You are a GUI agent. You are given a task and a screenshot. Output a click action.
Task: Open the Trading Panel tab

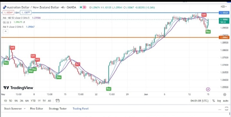tap(81, 109)
